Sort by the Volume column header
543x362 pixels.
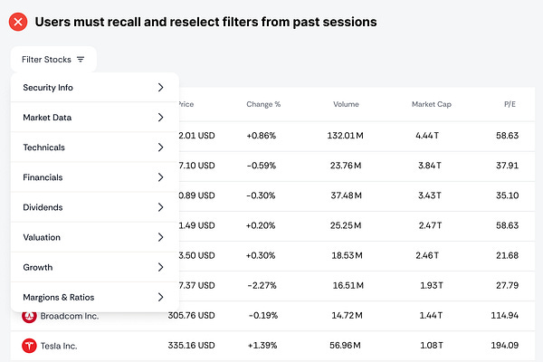[348, 104]
